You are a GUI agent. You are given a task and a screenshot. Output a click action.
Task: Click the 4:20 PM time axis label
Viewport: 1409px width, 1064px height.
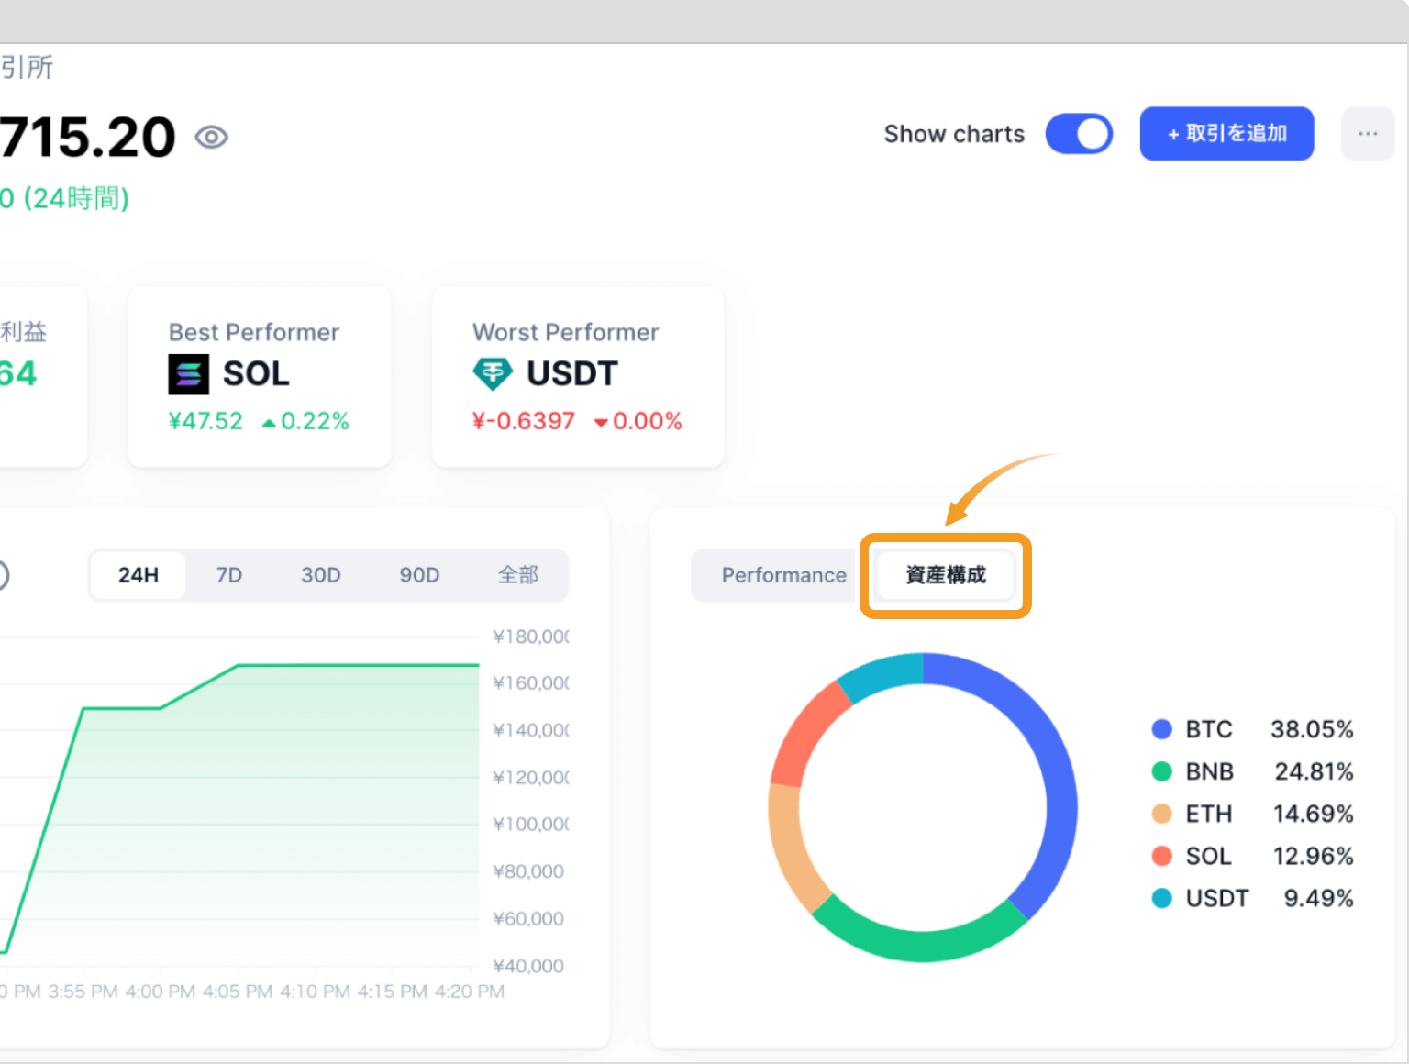[470, 992]
